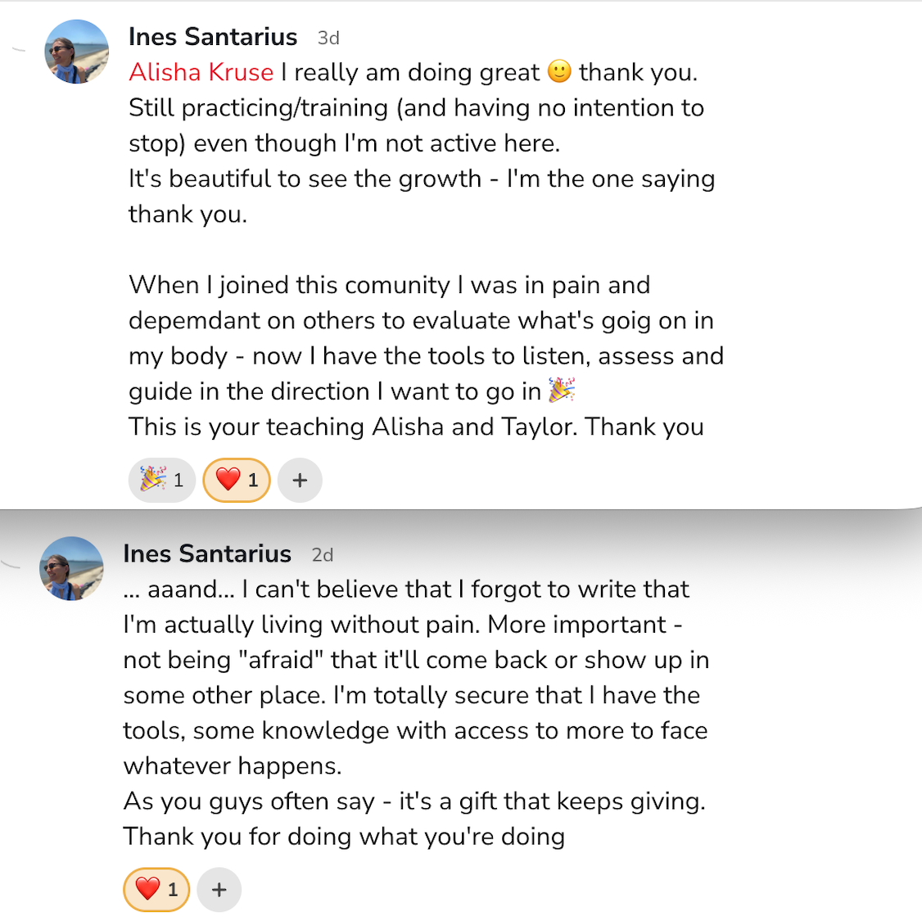This screenshot has height=917, width=922.
Task: Click the Ines Santarius name on the 3d comment
Action: click(x=213, y=37)
